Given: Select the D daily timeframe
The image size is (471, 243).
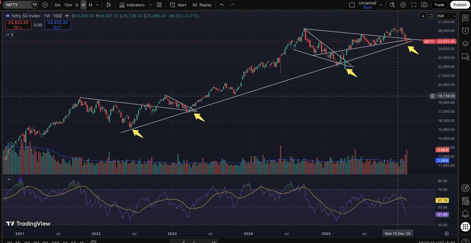Looking at the screenshot, I should coord(77,5).
